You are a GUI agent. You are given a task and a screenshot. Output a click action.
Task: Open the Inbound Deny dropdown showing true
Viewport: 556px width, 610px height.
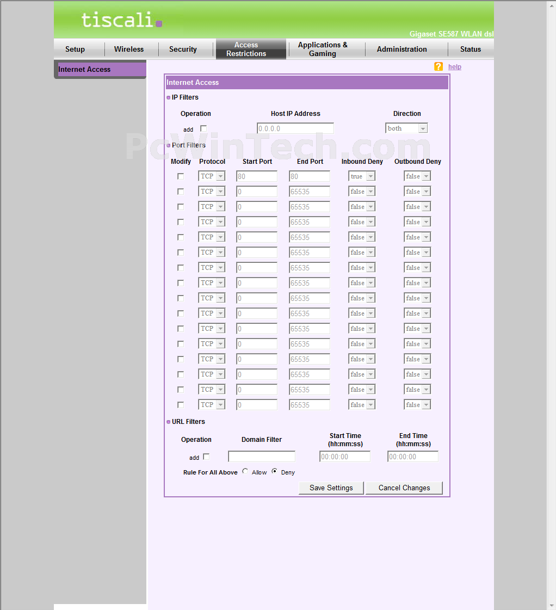coord(362,176)
